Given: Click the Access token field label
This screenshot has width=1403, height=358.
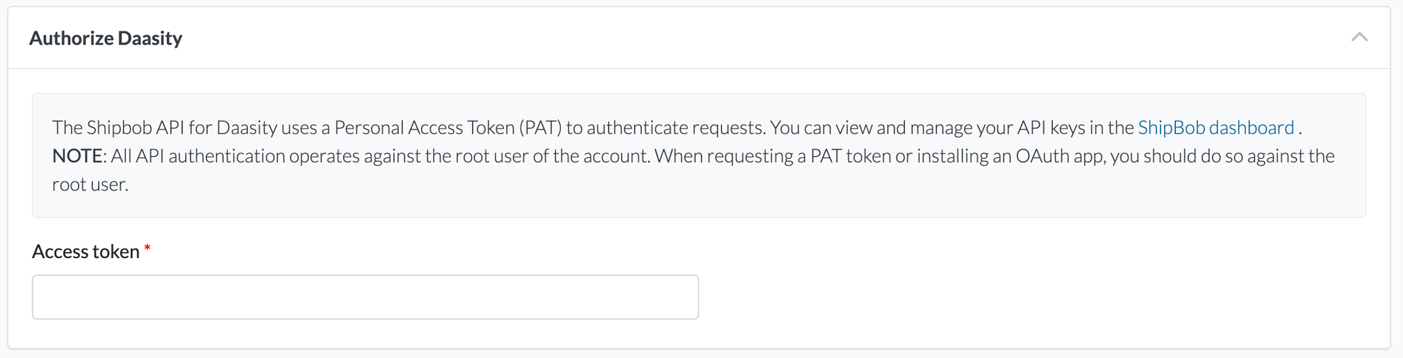Looking at the screenshot, I should (x=86, y=251).
